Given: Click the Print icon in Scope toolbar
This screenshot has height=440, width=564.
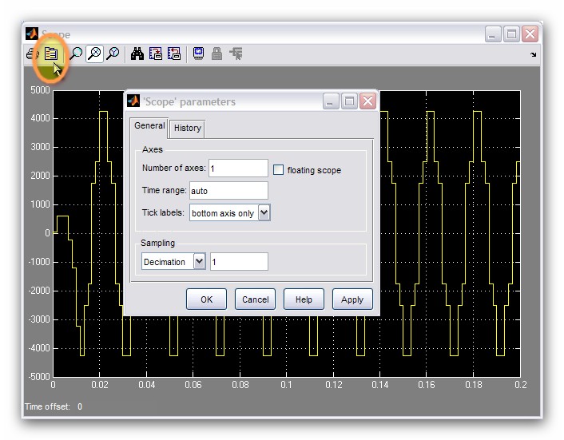Looking at the screenshot, I should 31,54.
